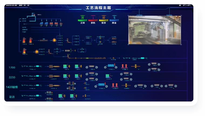The width and height of the screenshot is (205, 116).
Task: Select the second blue stockpile icon
Action: coord(46,23)
